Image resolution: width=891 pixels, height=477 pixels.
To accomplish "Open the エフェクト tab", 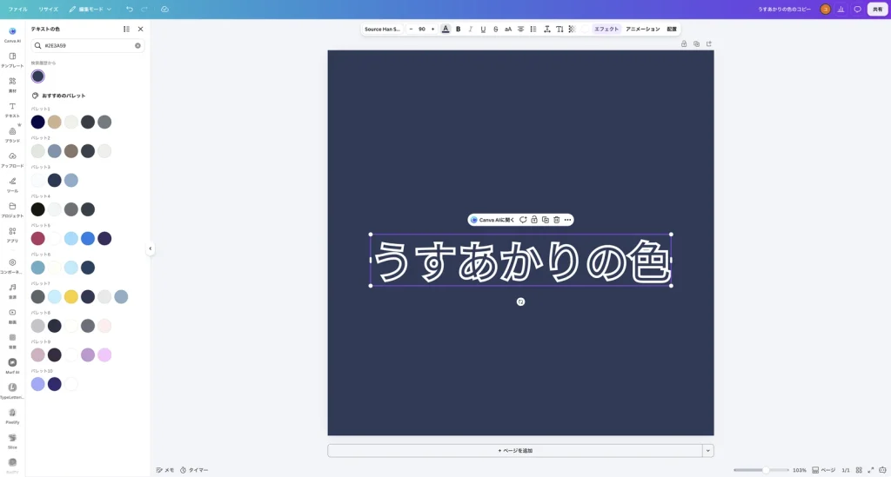I will click(606, 29).
